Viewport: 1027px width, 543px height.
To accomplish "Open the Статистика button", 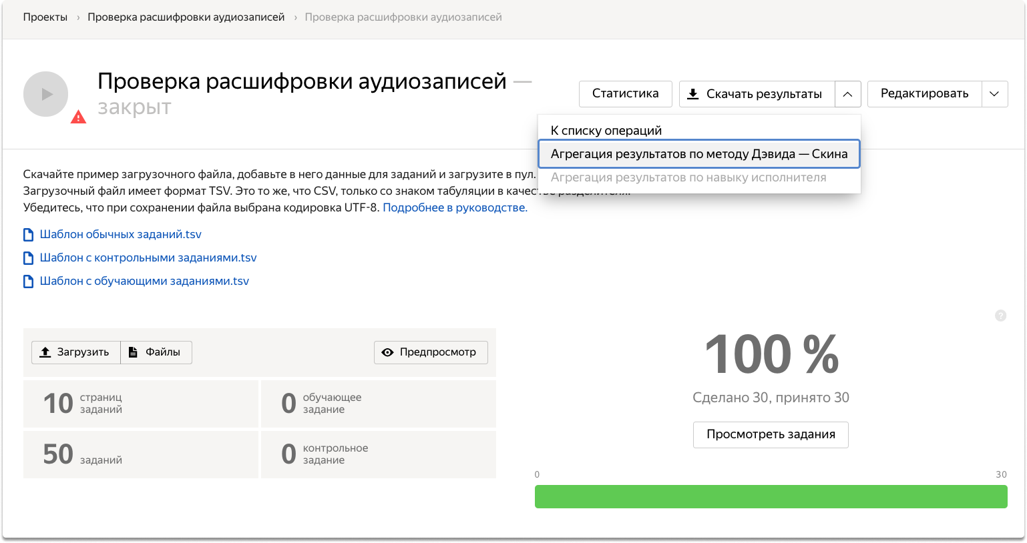I will [625, 94].
